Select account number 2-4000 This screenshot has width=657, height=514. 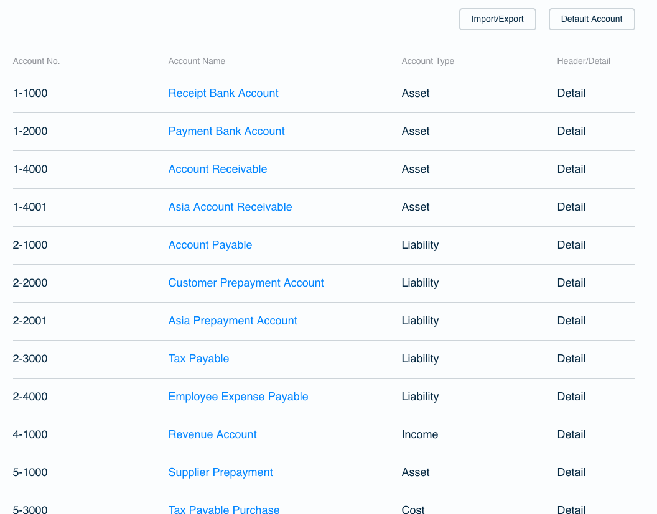tap(30, 397)
